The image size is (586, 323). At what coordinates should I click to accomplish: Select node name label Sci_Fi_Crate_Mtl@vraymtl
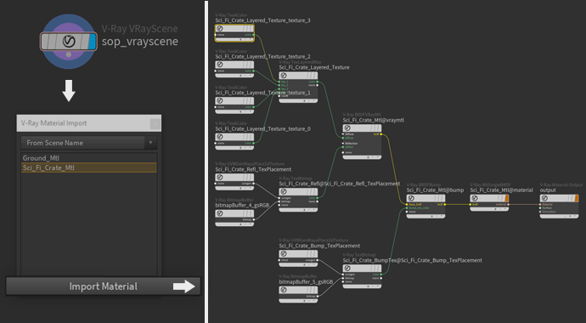[374, 121]
